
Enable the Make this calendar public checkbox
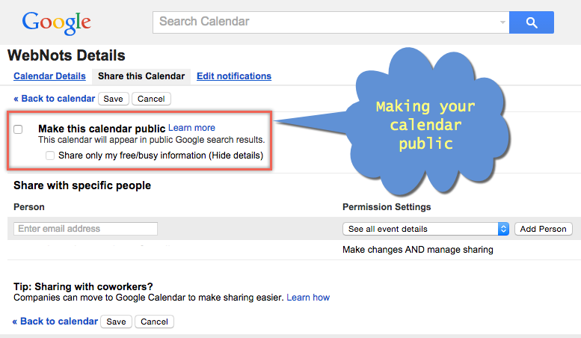coord(19,129)
